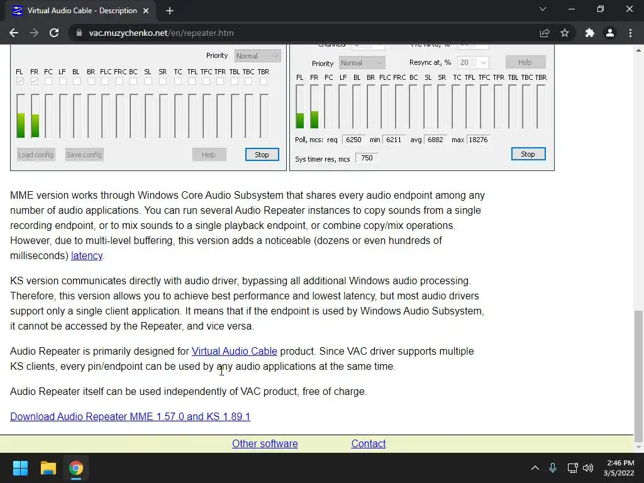Open the network tray icon

tap(572, 468)
